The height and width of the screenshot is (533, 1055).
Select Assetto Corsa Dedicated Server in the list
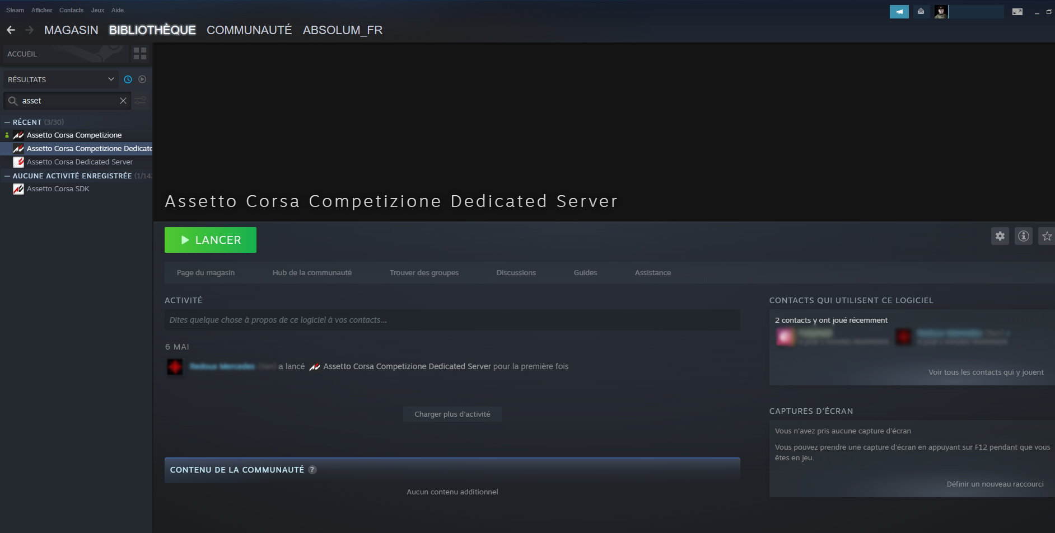tap(80, 162)
